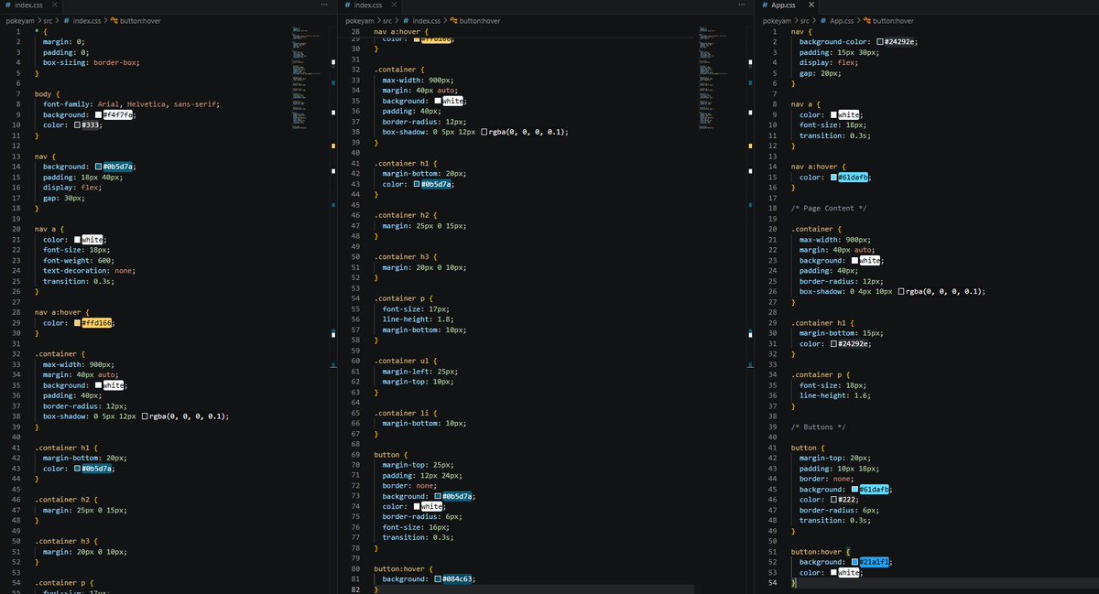Click '/* Buttons */' comment in App.css
Screen dimensions: 1099x594
coord(817,427)
